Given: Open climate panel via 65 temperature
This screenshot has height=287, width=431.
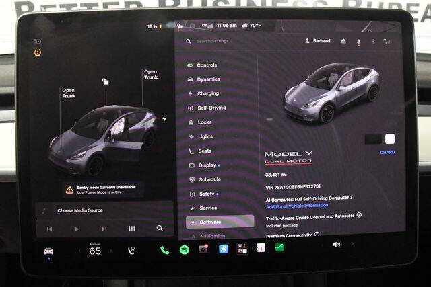Looking at the screenshot, I should click(x=95, y=251).
